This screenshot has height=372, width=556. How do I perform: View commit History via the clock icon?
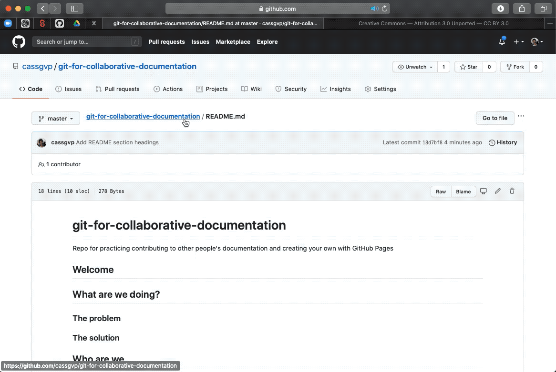492,142
